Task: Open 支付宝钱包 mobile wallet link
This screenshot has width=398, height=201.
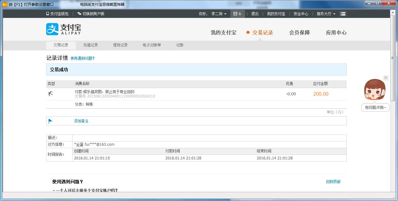Action: tap(57, 14)
